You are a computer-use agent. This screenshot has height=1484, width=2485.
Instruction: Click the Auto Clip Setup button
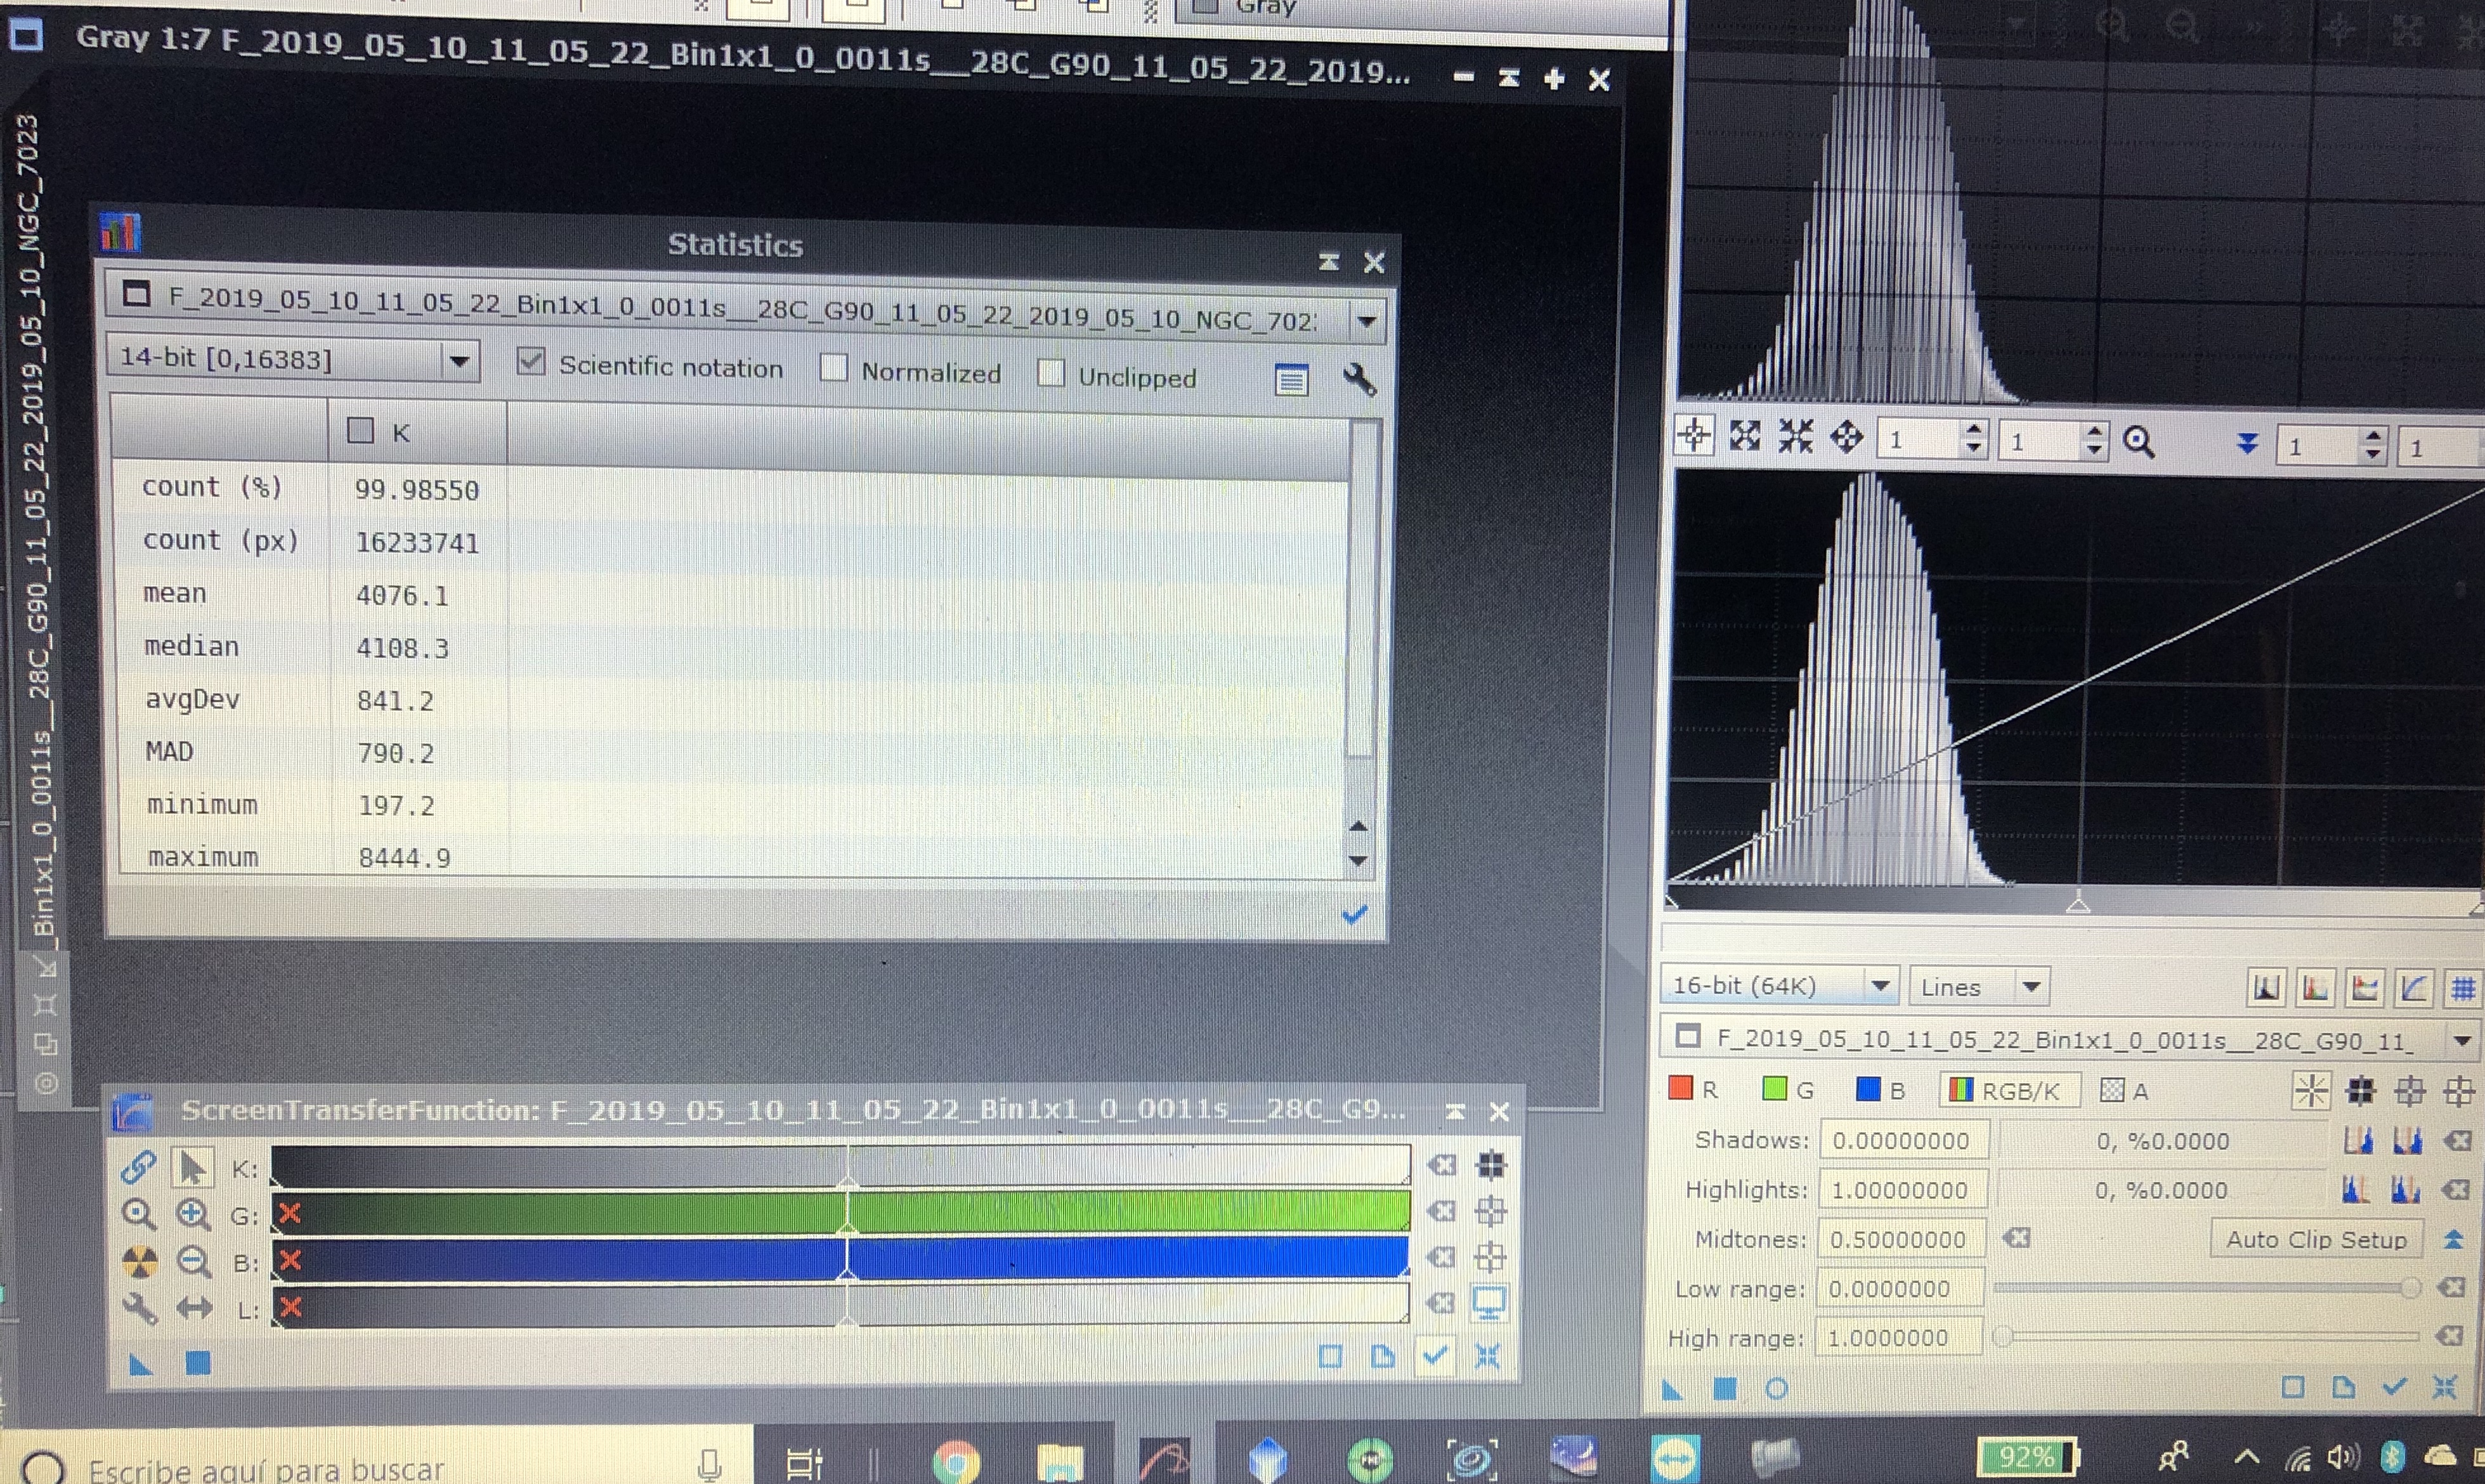click(x=2315, y=1239)
